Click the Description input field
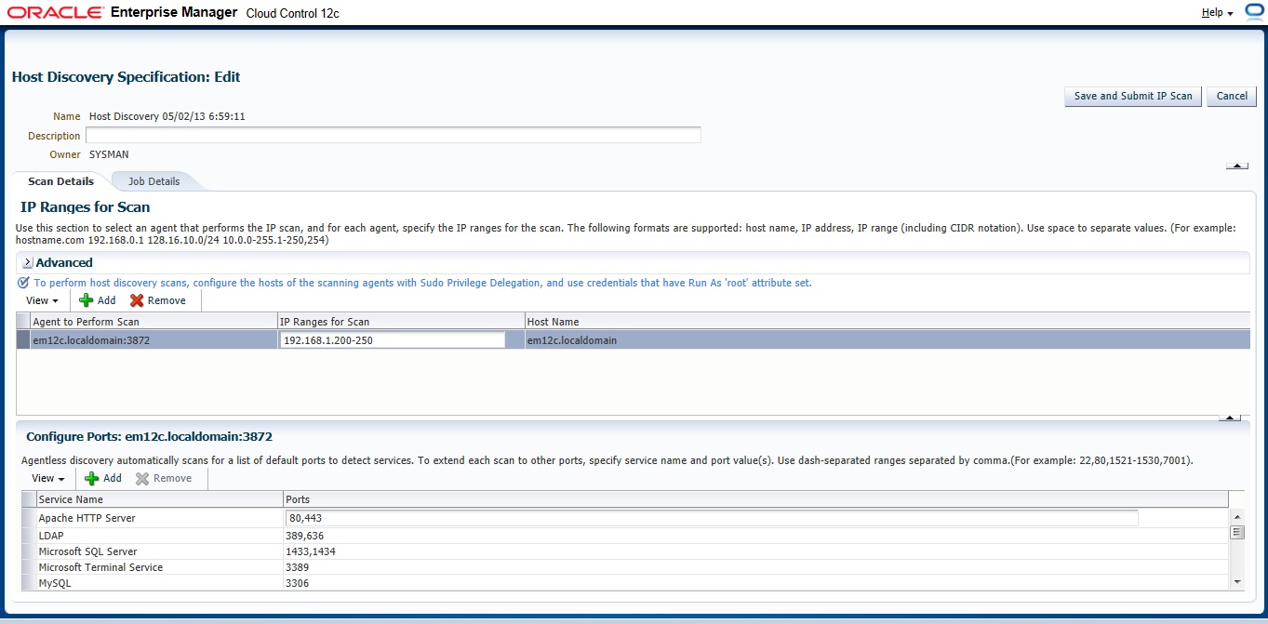 point(394,136)
